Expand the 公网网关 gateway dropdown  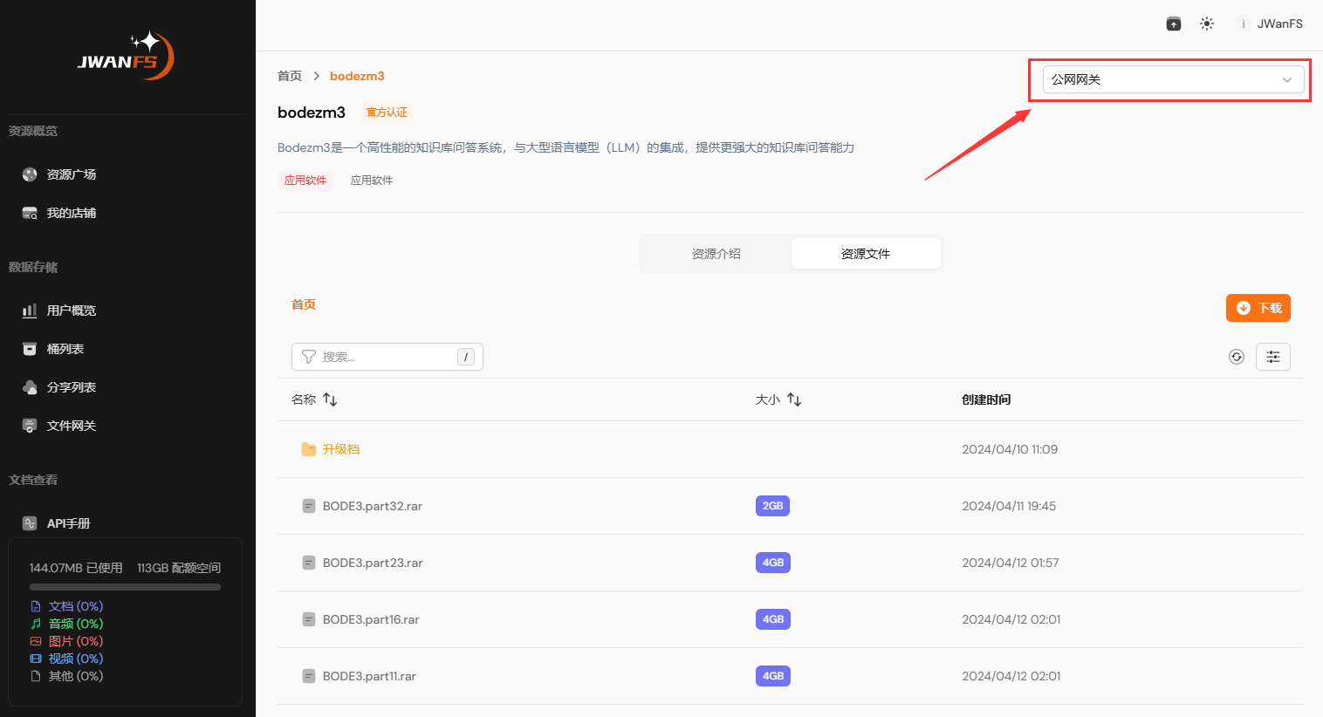1173,79
